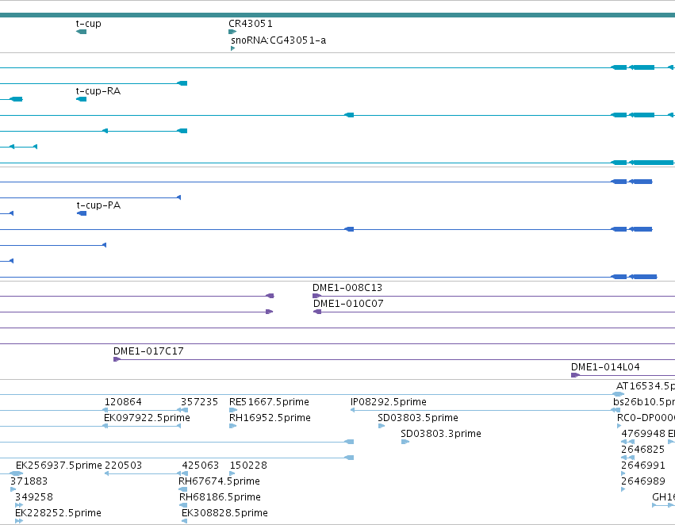The image size is (675, 525).
Task: Click the CR43051 gene arrow glyph
Action: (232, 32)
